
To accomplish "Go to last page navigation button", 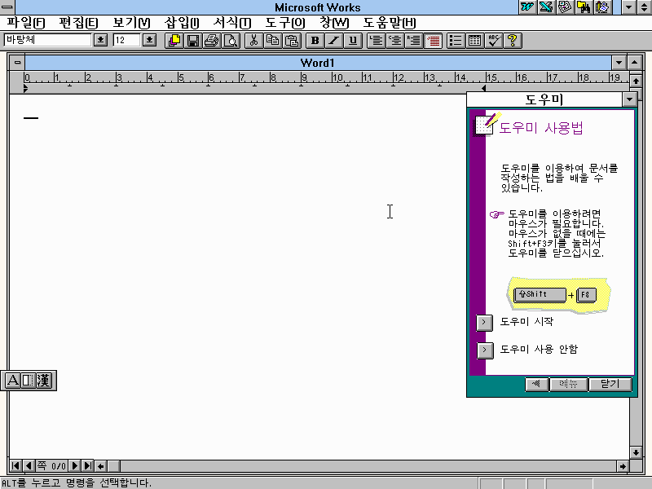I will pyautogui.click(x=88, y=465).
